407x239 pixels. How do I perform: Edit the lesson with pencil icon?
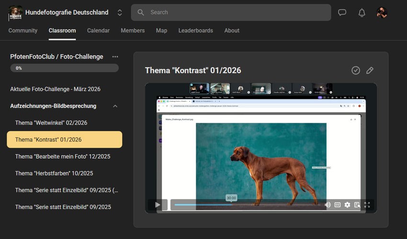point(370,70)
